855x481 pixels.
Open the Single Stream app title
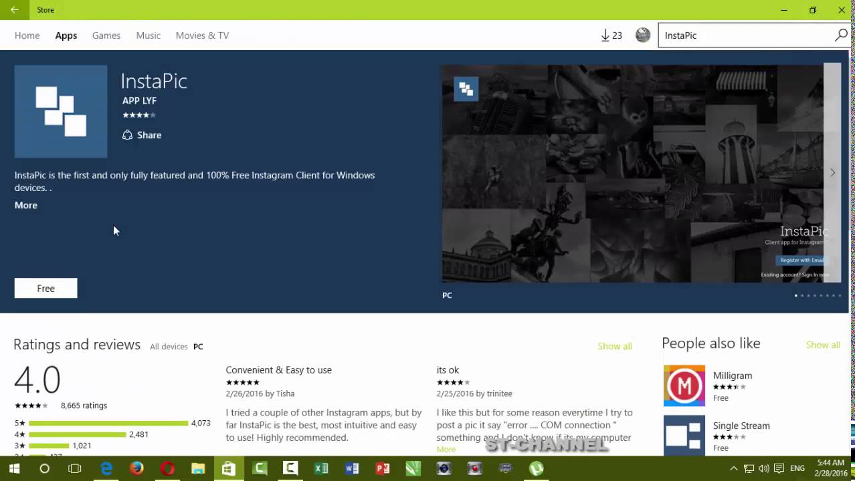[741, 426]
